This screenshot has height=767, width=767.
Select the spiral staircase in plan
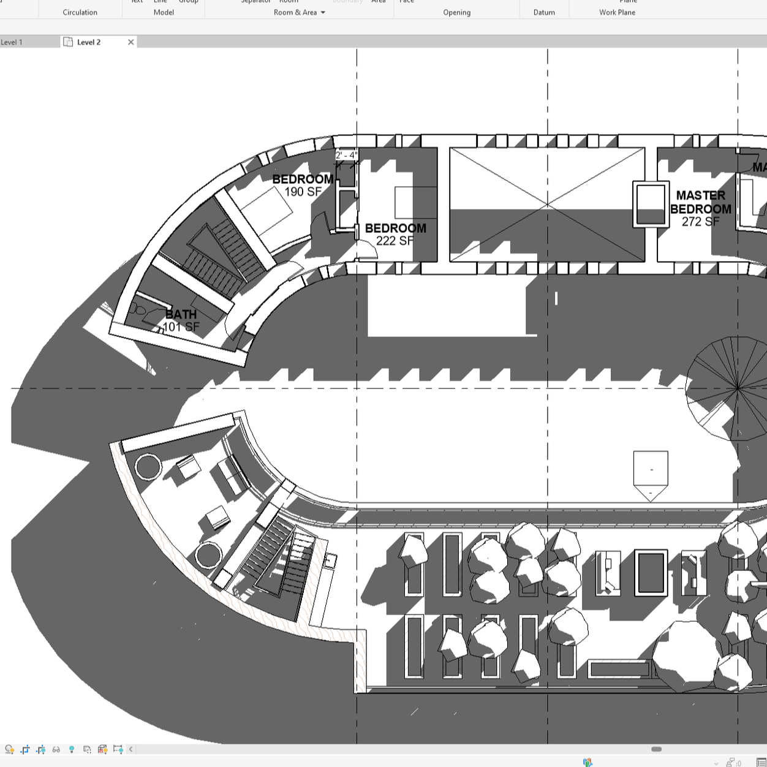click(726, 388)
